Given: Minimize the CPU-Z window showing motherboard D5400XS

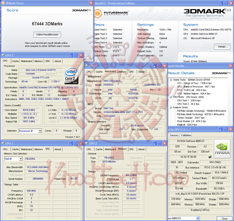Looking at the screenshot, I should point(155,66).
